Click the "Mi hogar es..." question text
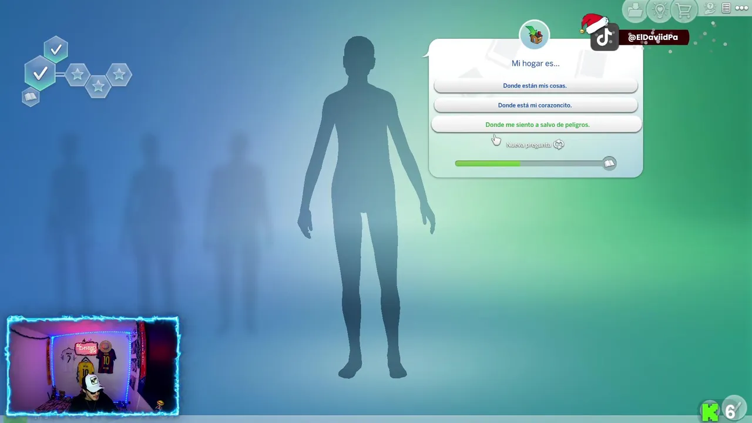Viewport: 752px width, 423px height. 535,63
